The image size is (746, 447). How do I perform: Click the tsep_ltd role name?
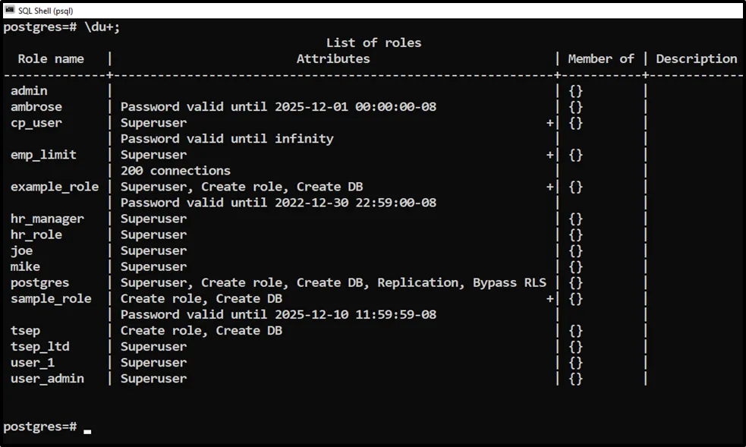(x=40, y=346)
